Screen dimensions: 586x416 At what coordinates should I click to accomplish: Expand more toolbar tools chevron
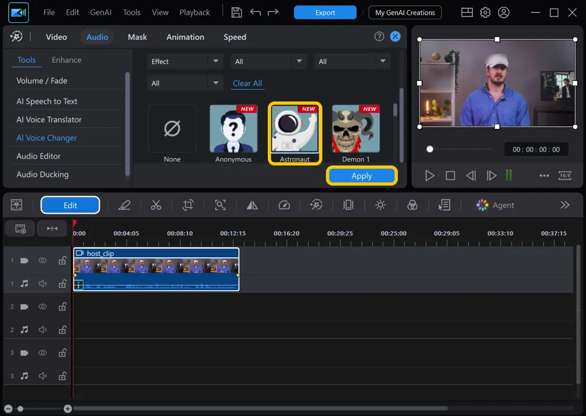tap(565, 205)
